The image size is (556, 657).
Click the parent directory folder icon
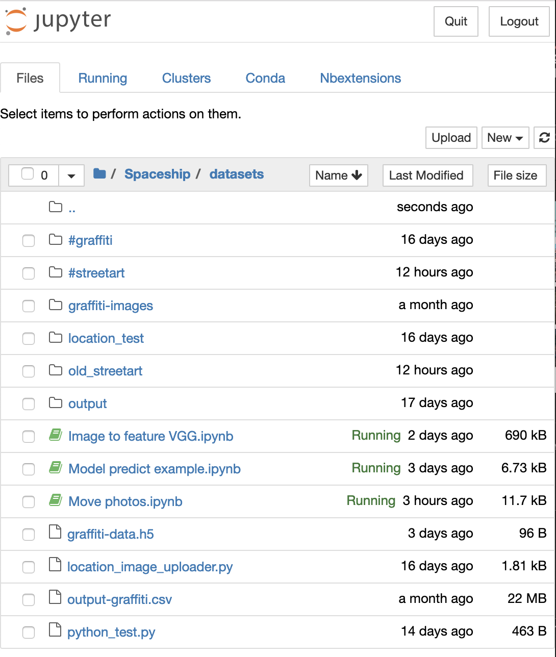[56, 207]
